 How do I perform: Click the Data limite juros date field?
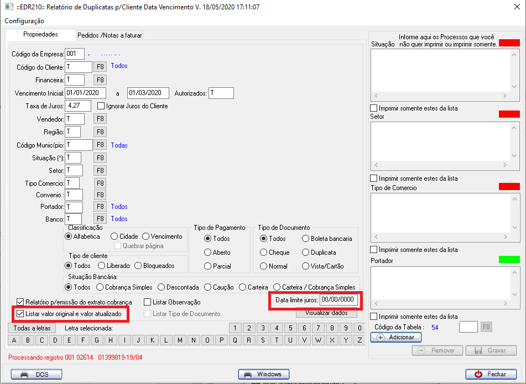(338, 299)
